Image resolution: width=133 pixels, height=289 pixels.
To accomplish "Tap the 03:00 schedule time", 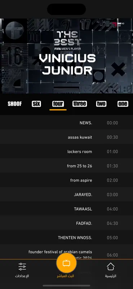I will pyautogui.click(x=112, y=195).
